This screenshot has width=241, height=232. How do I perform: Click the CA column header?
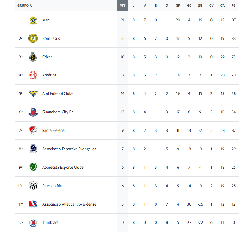coord(223,6)
